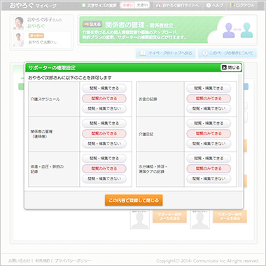Open お問い合わせ footer link

[x=20, y=260]
